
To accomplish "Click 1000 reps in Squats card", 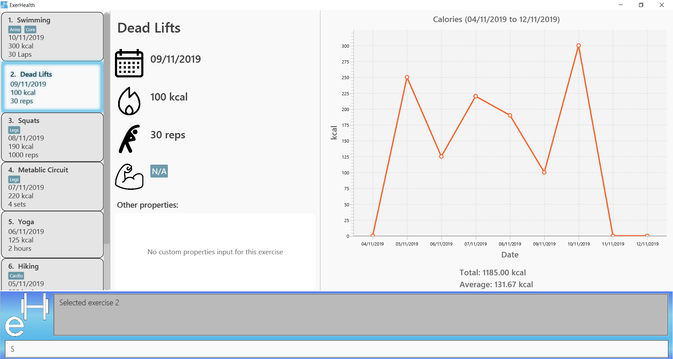I will coord(23,155).
